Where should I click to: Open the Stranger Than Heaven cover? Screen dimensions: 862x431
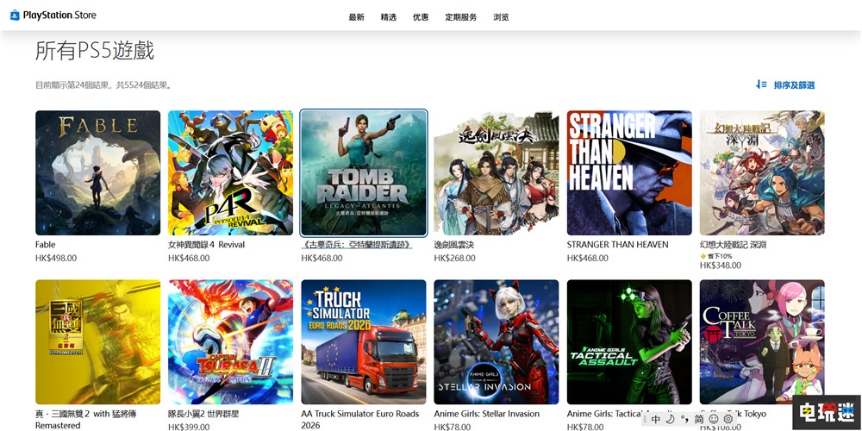click(x=629, y=172)
